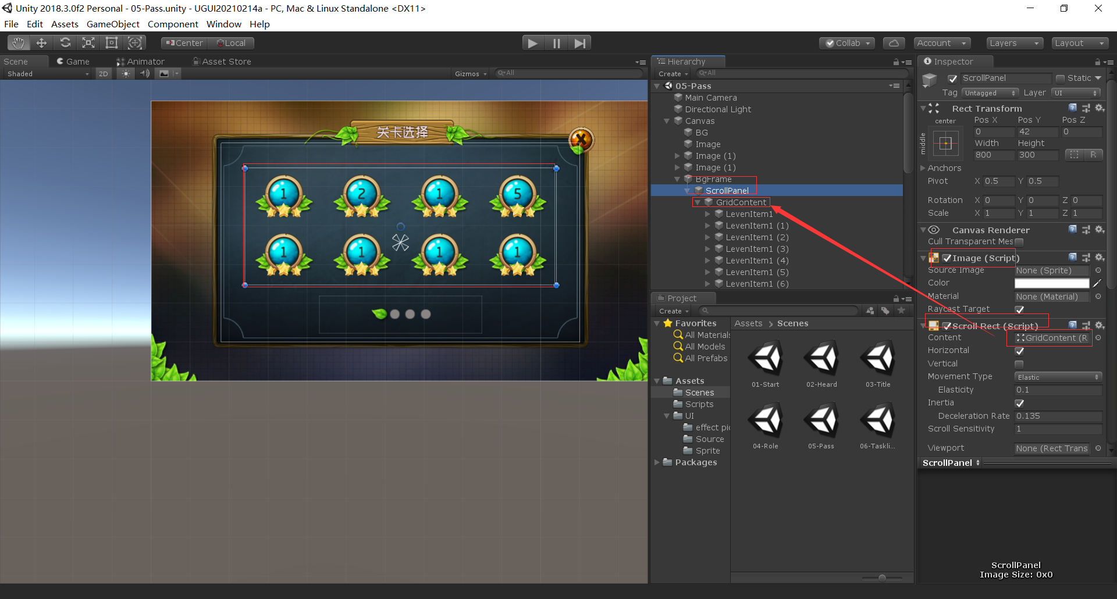The height and width of the screenshot is (599, 1117).
Task: Enable the Vertical option in Scroll Rect
Action: tap(1019, 363)
